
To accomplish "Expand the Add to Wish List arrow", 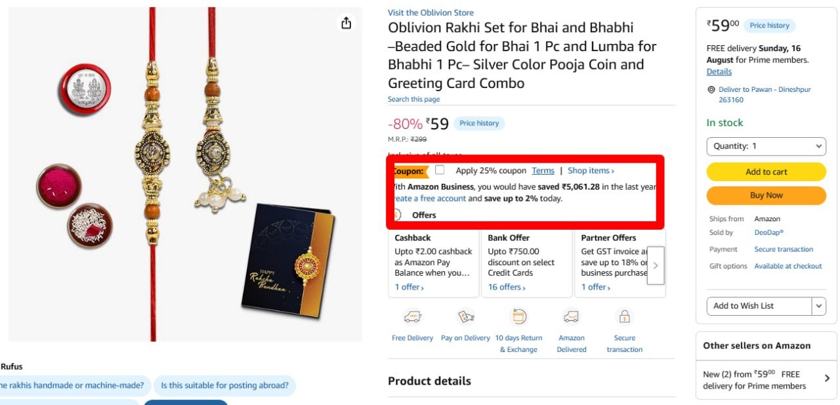I will click(x=818, y=306).
